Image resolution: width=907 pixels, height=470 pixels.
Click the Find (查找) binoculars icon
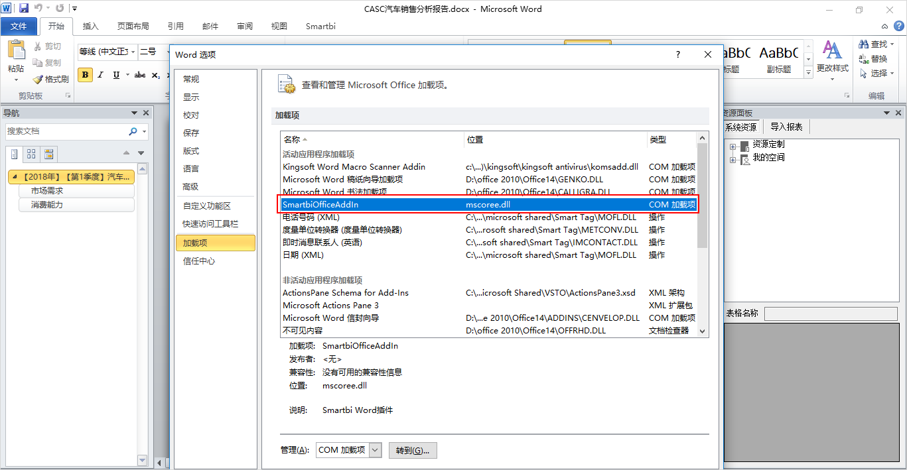tap(864, 44)
